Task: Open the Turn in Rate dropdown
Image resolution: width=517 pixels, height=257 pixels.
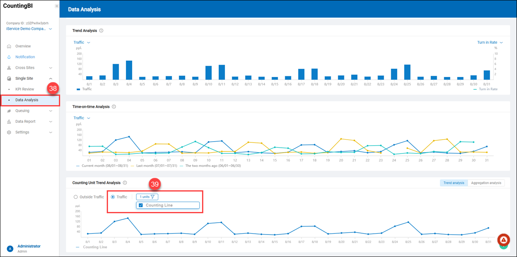Action: point(490,43)
